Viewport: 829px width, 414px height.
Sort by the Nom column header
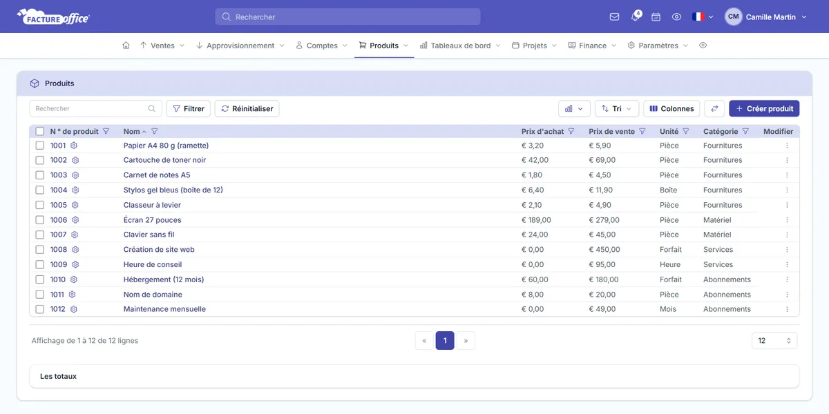pos(132,131)
